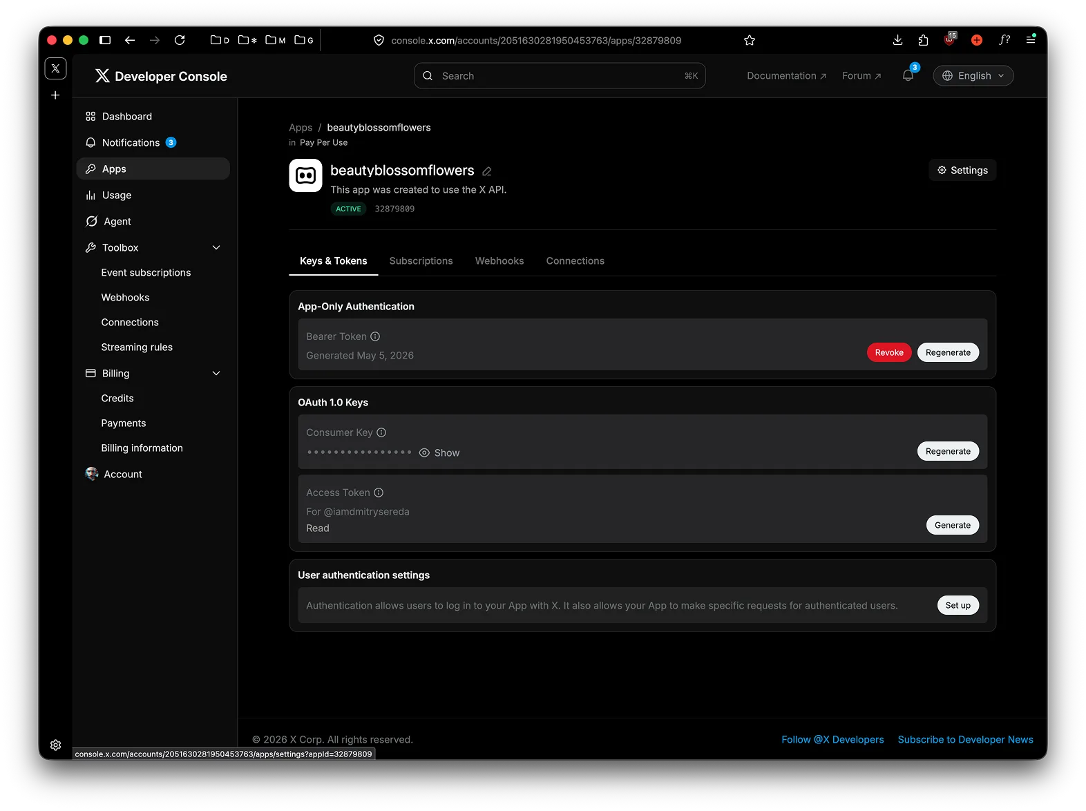Go forward with the right arrow
This screenshot has height=811, width=1086.
point(155,40)
